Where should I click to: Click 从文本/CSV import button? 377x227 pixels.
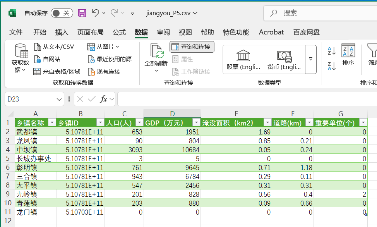(x=54, y=47)
